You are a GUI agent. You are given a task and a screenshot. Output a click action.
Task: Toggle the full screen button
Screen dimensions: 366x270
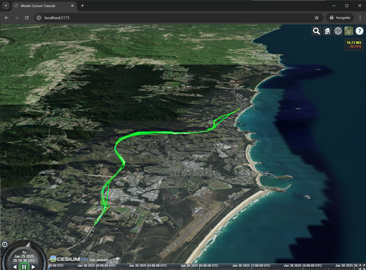coord(362,267)
